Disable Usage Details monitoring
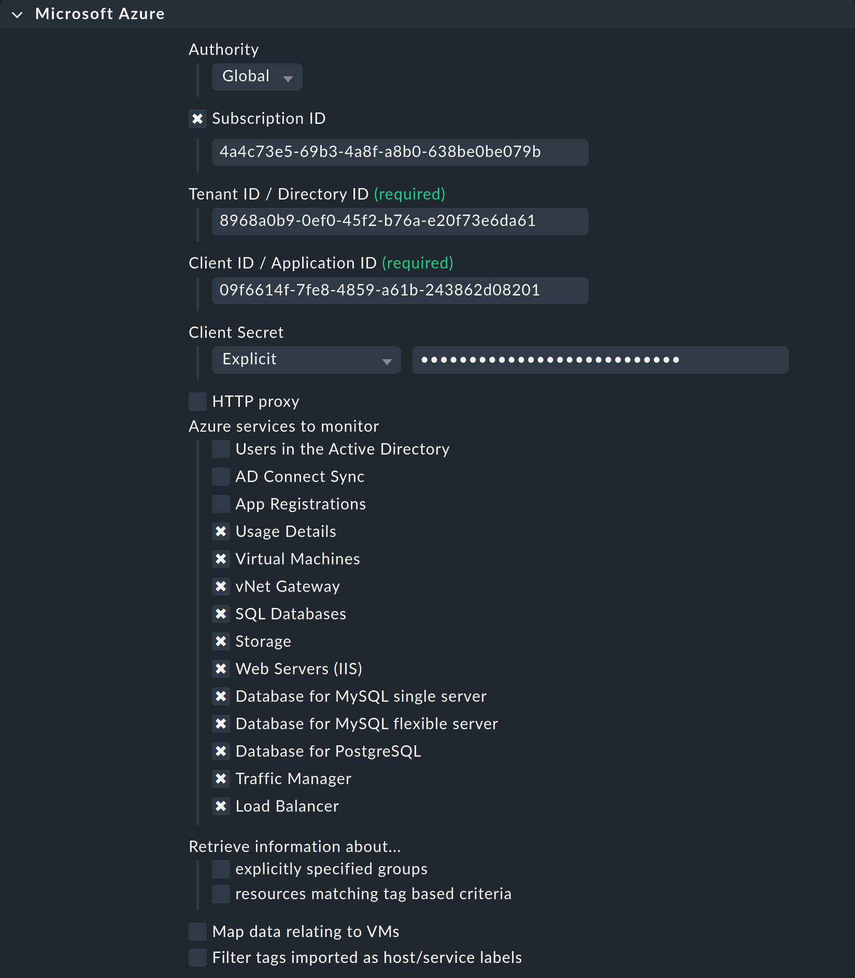Viewport: 855px width, 978px height. point(221,531)
